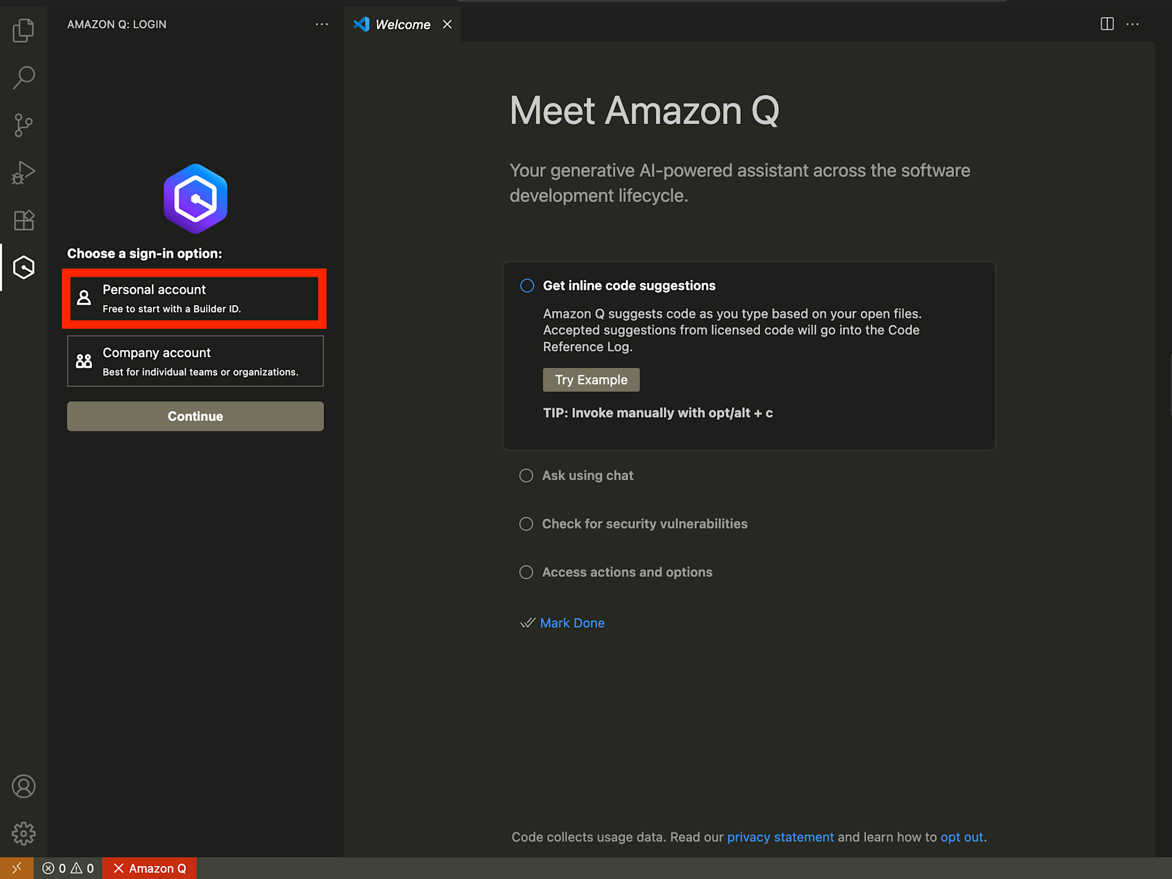
Task: Click the "AMAZON Q: LOGIN" panel title
Action: 117,24
